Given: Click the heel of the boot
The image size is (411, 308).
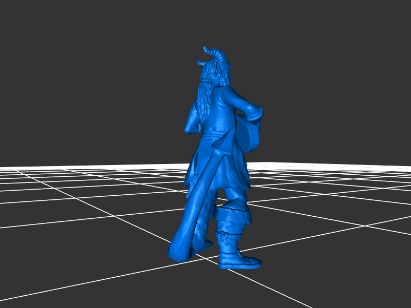Looking at the screenshot, I should (x=224, y=262).
